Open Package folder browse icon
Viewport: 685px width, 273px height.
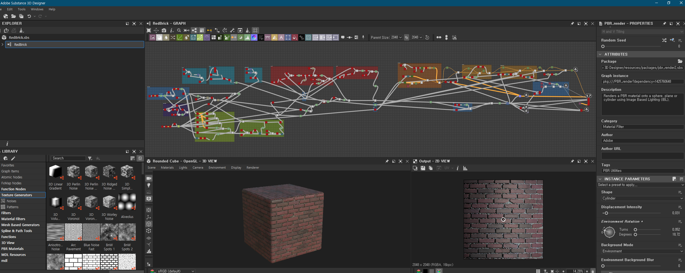680,61
